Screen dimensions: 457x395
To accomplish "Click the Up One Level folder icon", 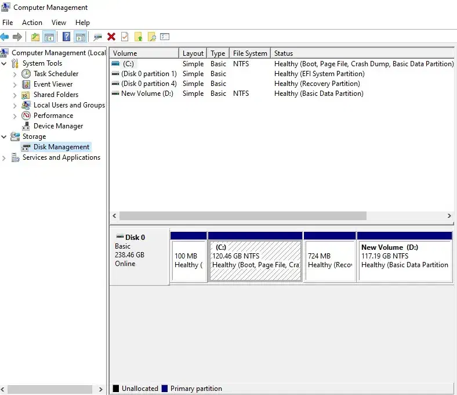I will coord(35,37).
